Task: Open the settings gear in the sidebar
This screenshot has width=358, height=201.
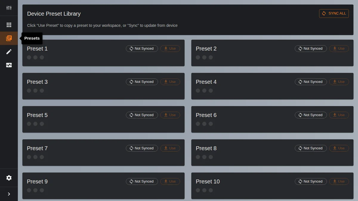Action: (x=9, y=178)
